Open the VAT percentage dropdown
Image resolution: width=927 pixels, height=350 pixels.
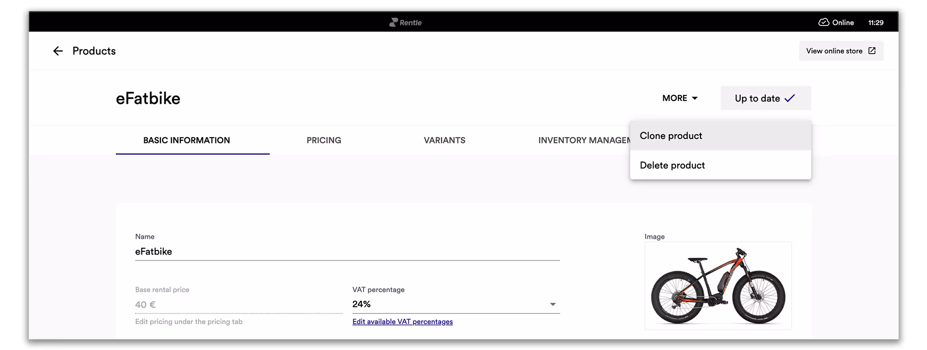point(552,304)
